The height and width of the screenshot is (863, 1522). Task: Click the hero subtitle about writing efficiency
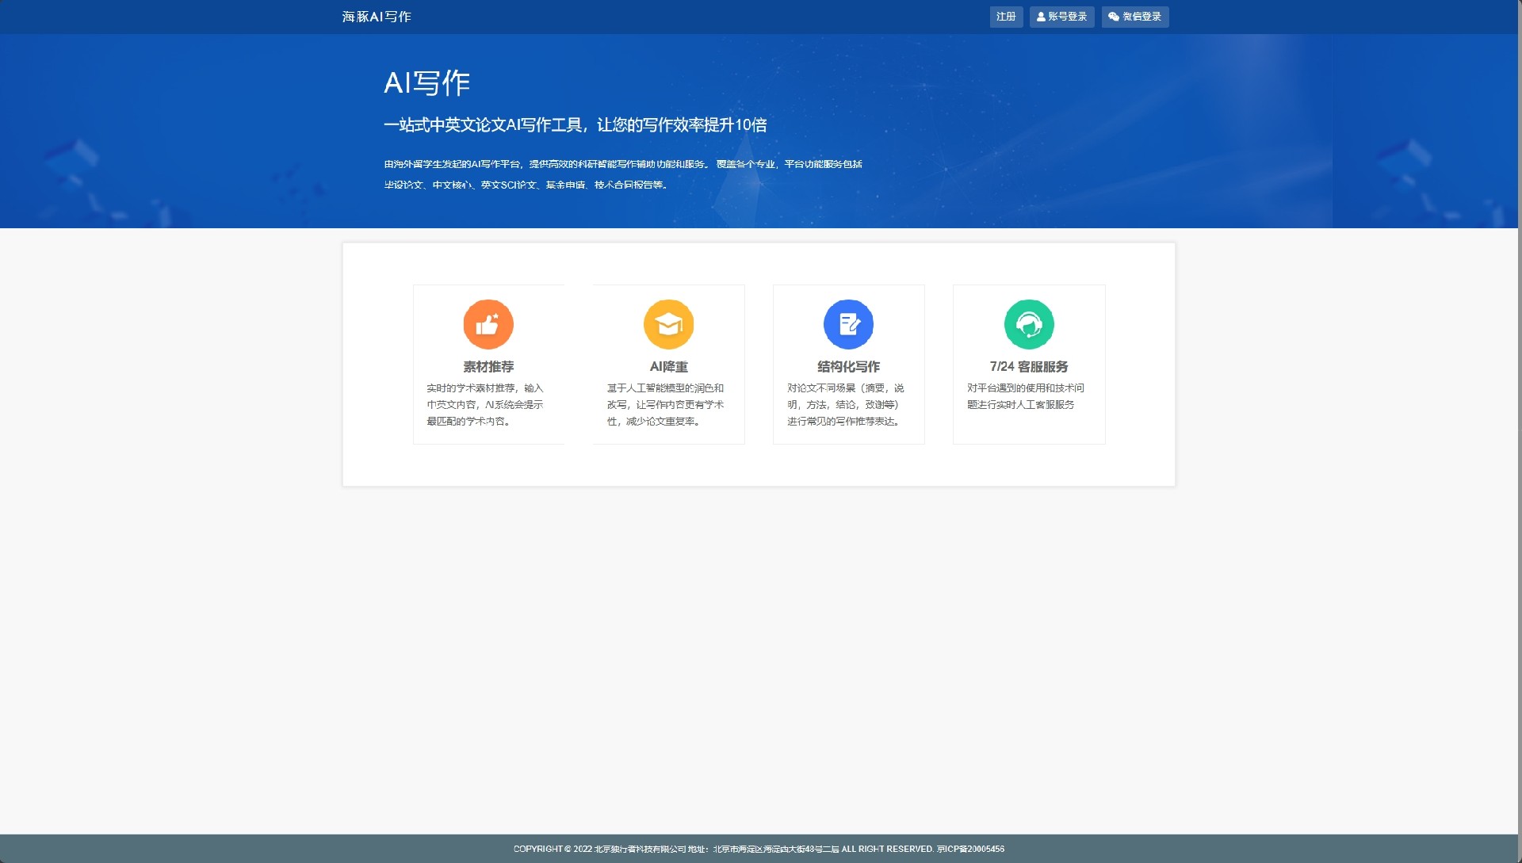coord(577,124)
